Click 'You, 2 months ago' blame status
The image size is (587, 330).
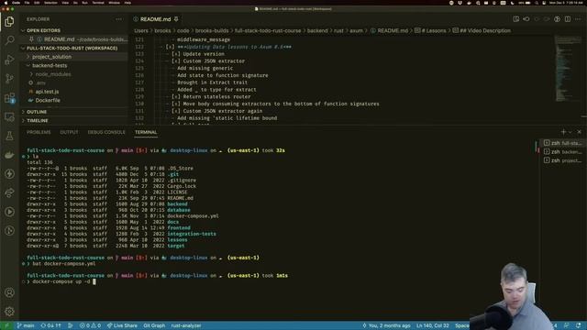click(x=386, y=325)
